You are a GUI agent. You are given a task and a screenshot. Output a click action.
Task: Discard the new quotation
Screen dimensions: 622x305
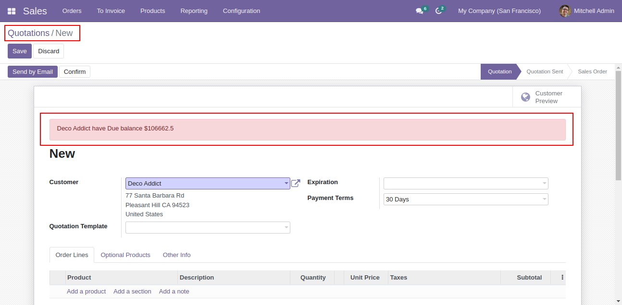click(49, 51)
